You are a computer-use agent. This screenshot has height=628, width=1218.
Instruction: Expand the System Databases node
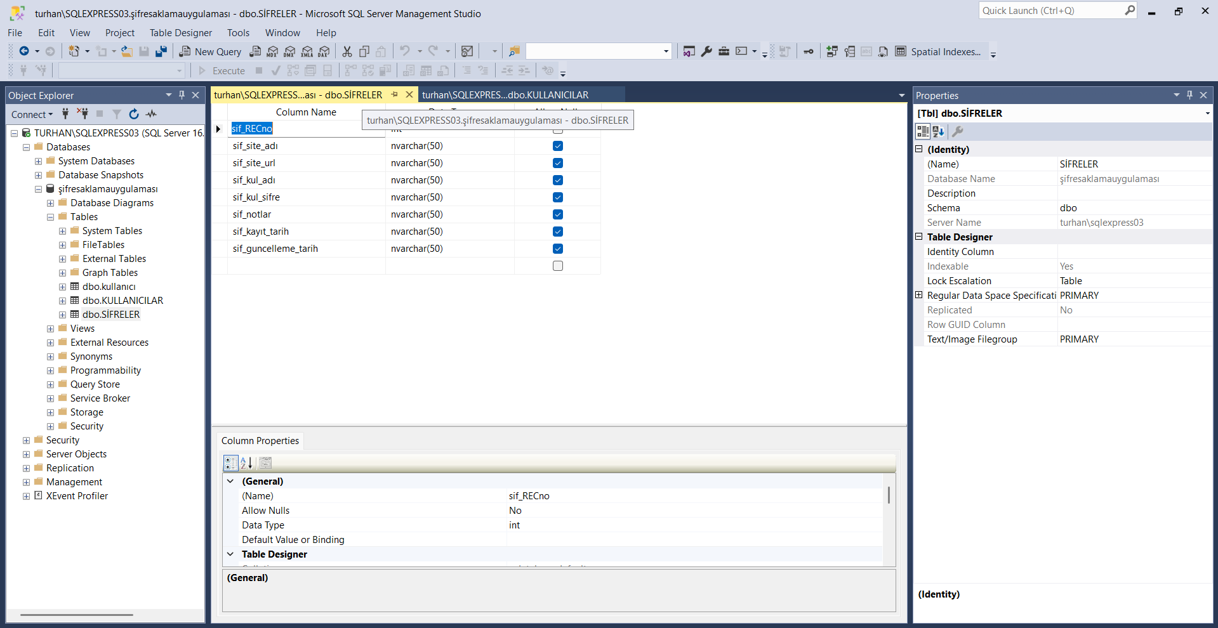(38, 161)
